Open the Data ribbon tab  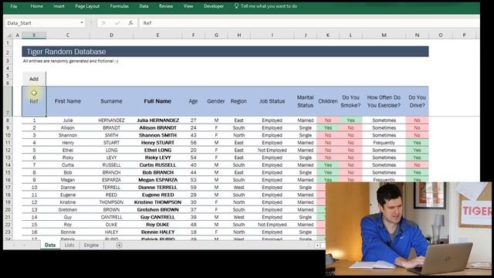coord(144,6)
